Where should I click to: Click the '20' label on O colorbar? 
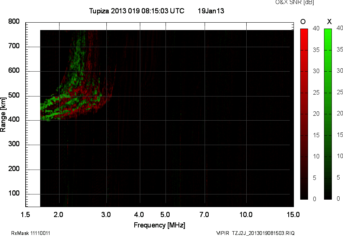tap(316, 114)
